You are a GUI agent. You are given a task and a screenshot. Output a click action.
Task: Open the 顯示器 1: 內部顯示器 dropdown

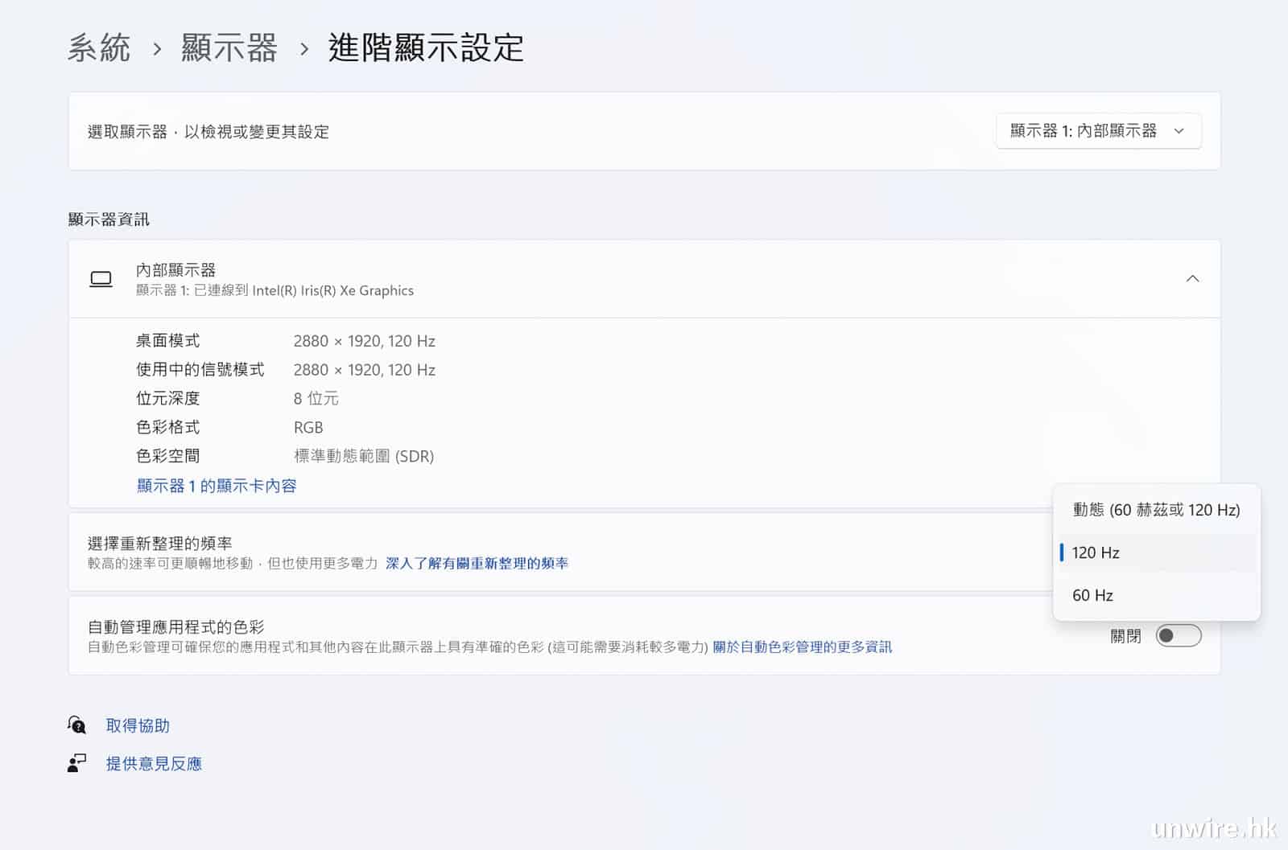1098,131
